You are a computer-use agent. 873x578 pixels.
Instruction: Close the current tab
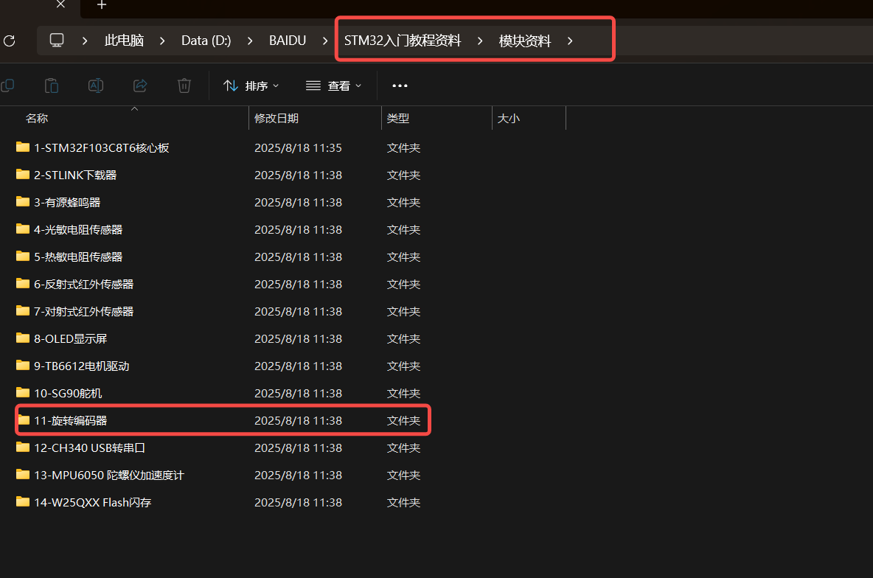click(x=60, y=4)
